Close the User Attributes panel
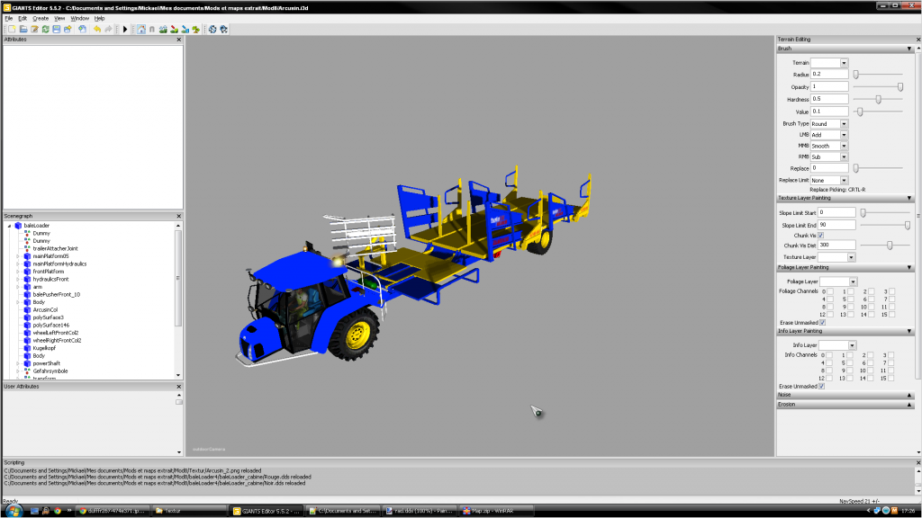Screen dimensions: 922x518 point(179,387)
